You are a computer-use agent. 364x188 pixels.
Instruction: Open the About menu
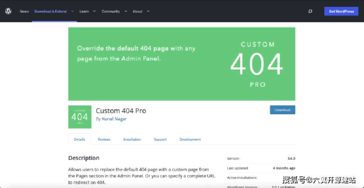click(x=137, y=11)
